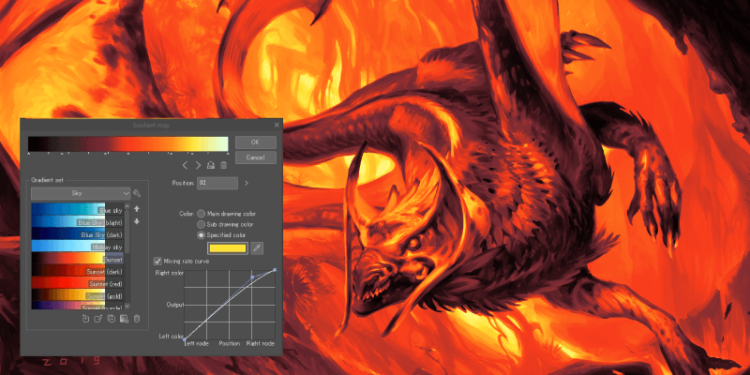This screenshot has height=375, width=750.
Task: Select the previous gradient node arrow
Action: click(x=185, y=166)
